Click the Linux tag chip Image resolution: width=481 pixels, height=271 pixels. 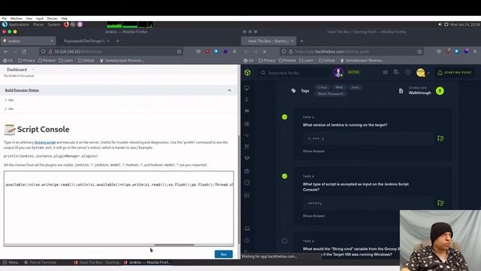[322, 87]
